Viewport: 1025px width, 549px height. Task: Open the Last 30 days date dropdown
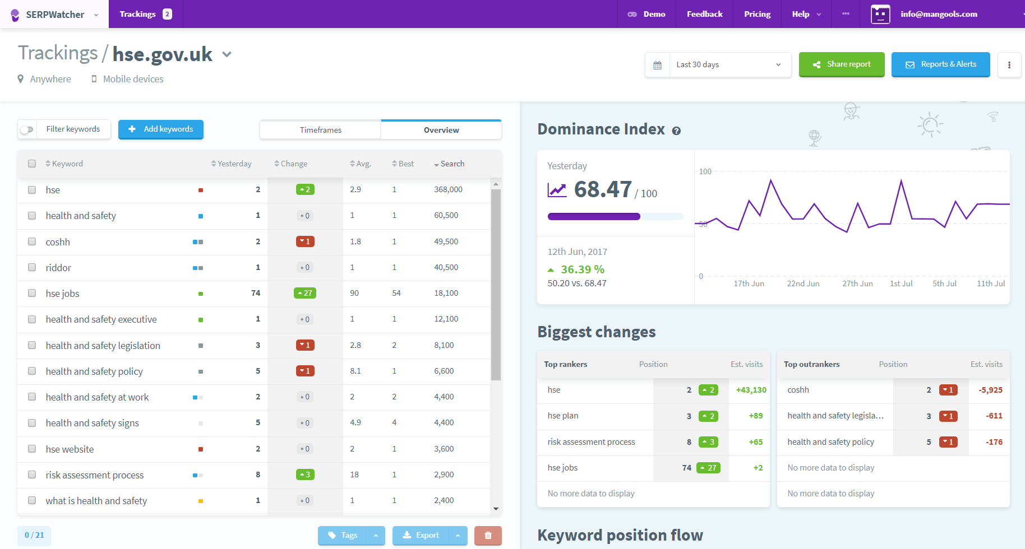(731, 65)
